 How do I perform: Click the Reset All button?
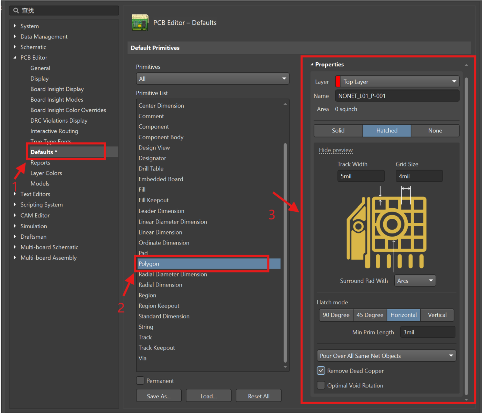[258, 396]
